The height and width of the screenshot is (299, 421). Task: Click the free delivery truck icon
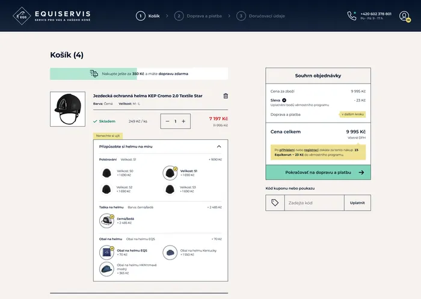click(94, 74)
